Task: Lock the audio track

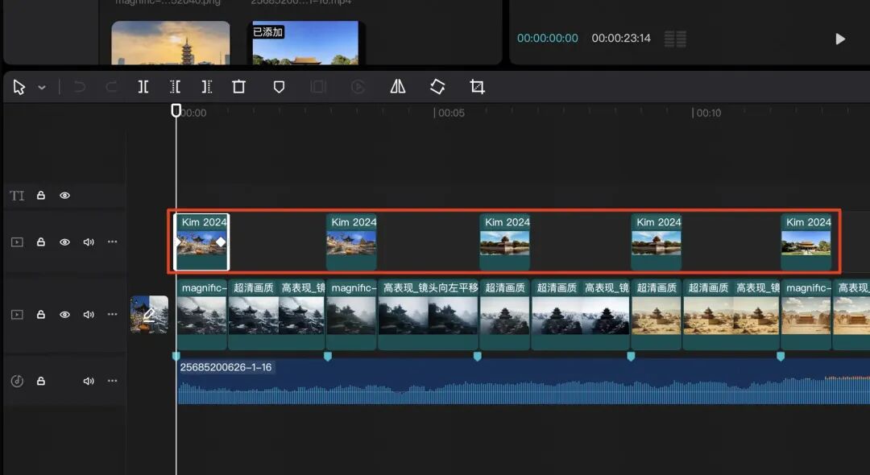Action: pos(41,381)
